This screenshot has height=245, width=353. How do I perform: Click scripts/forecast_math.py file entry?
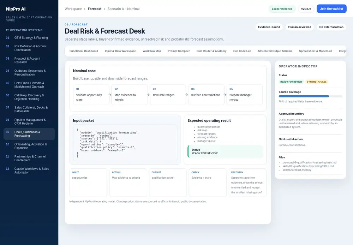point(297,170)
